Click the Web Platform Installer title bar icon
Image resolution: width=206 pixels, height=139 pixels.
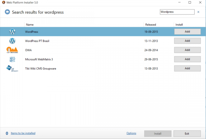(x=4, y=2)
